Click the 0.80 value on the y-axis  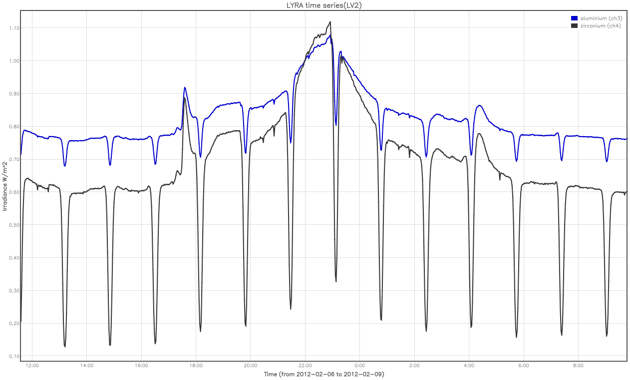13,127
